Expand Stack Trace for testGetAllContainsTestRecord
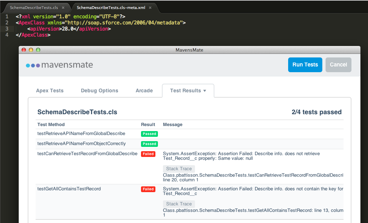Screen dimensions: 368x223 pyautogui.click(x=179, y=204)
